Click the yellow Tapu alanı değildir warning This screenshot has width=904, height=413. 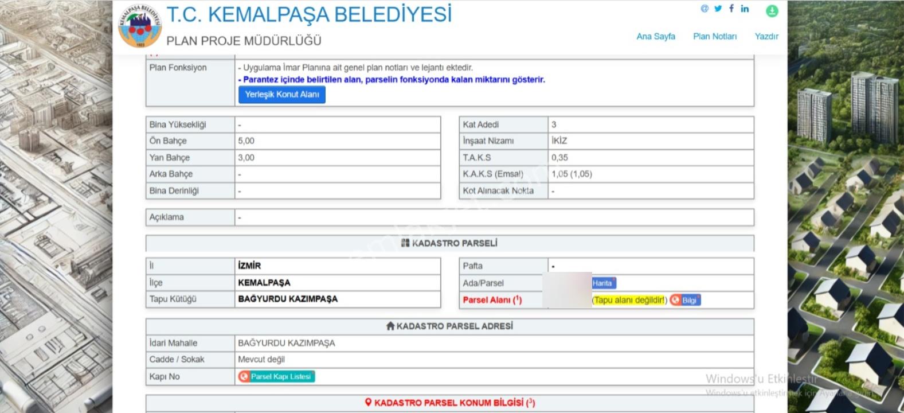point(629,300)
